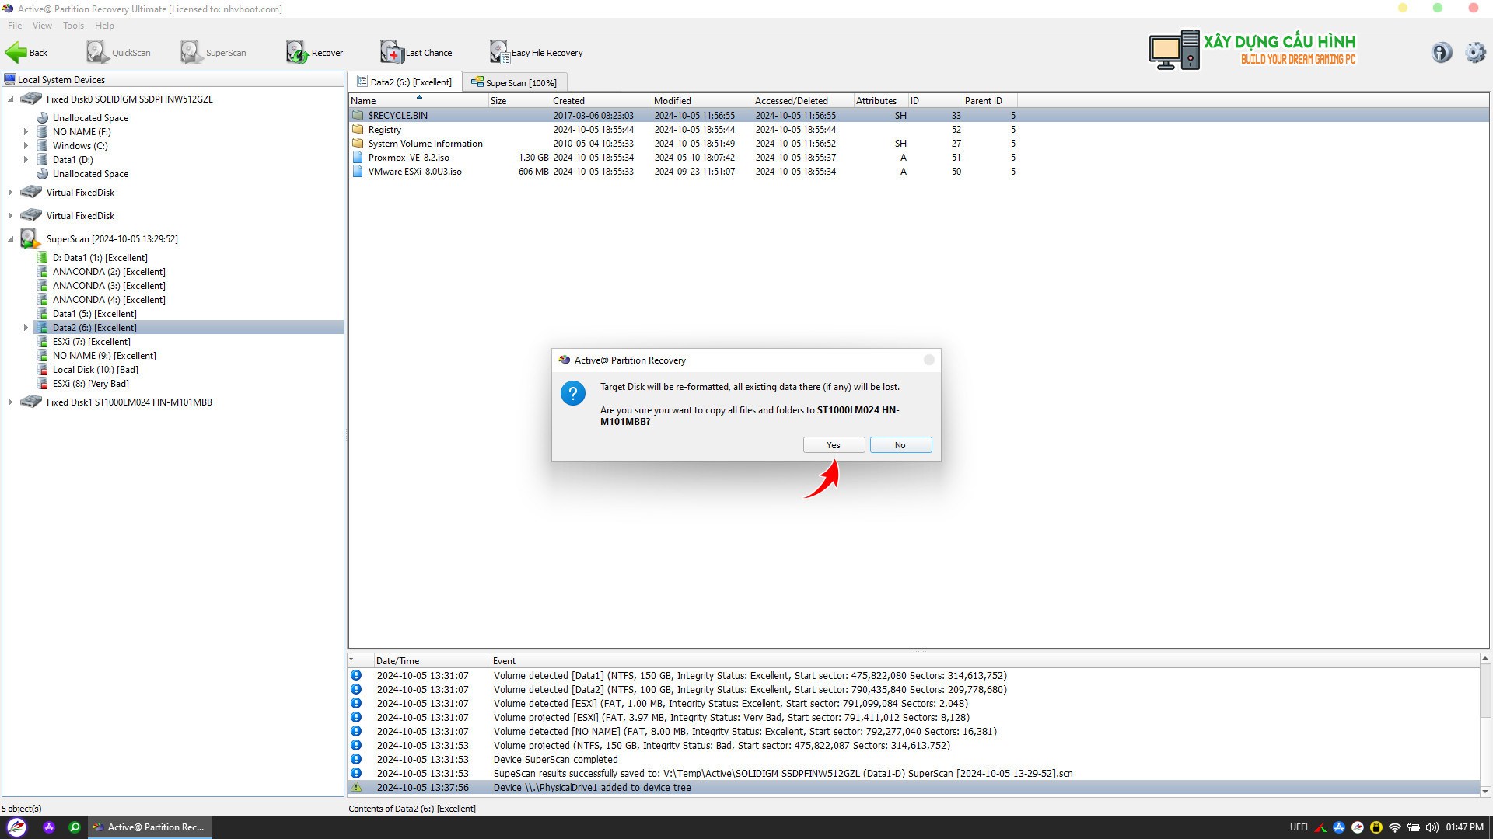
Task: Collapse the Fixed Disk0 SOLIDIGM node
Action: (11, 99)
